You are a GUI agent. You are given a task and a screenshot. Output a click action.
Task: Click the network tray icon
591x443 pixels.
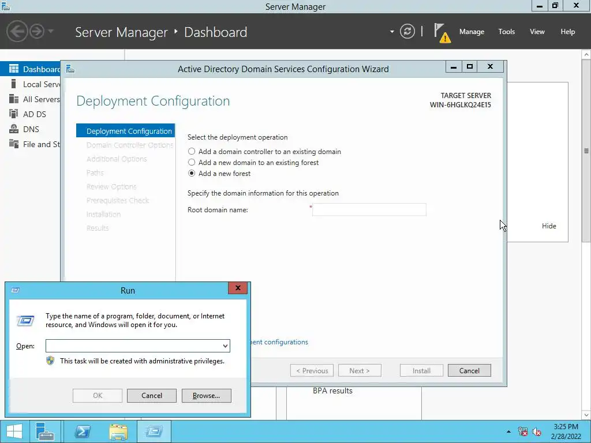[522, 431]
